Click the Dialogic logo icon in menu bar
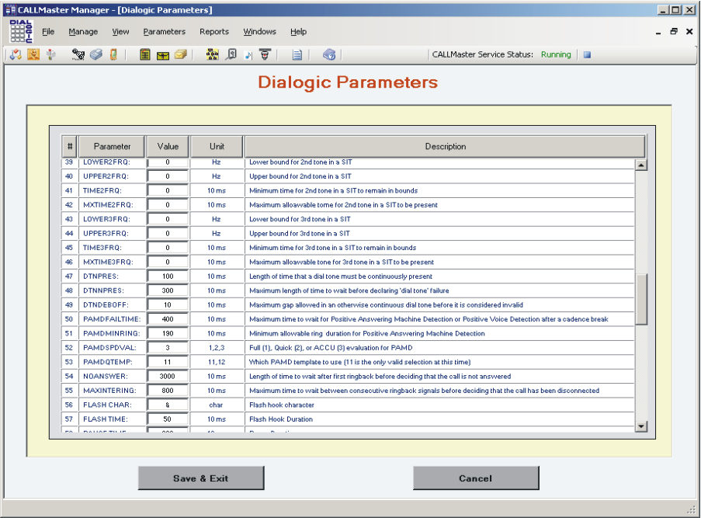Viewport: 701px width, 518px height. pos(21,31)
